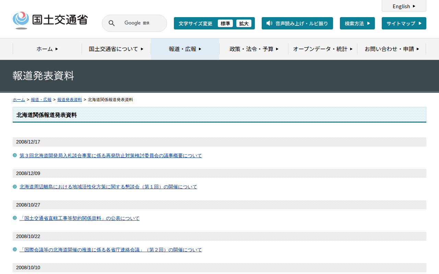Click bullet icon beside 国土交通省直轄工事等契約関係資料 link
This screenshot has width=439, height=274.
pyautogui.click(x=15, y=218)
